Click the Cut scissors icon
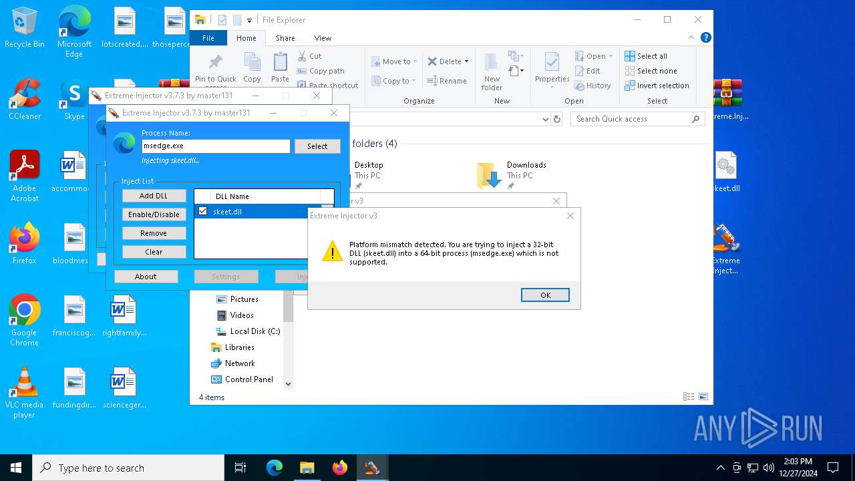Viewport: 855px width, 481px height. [x=302, y=56]
